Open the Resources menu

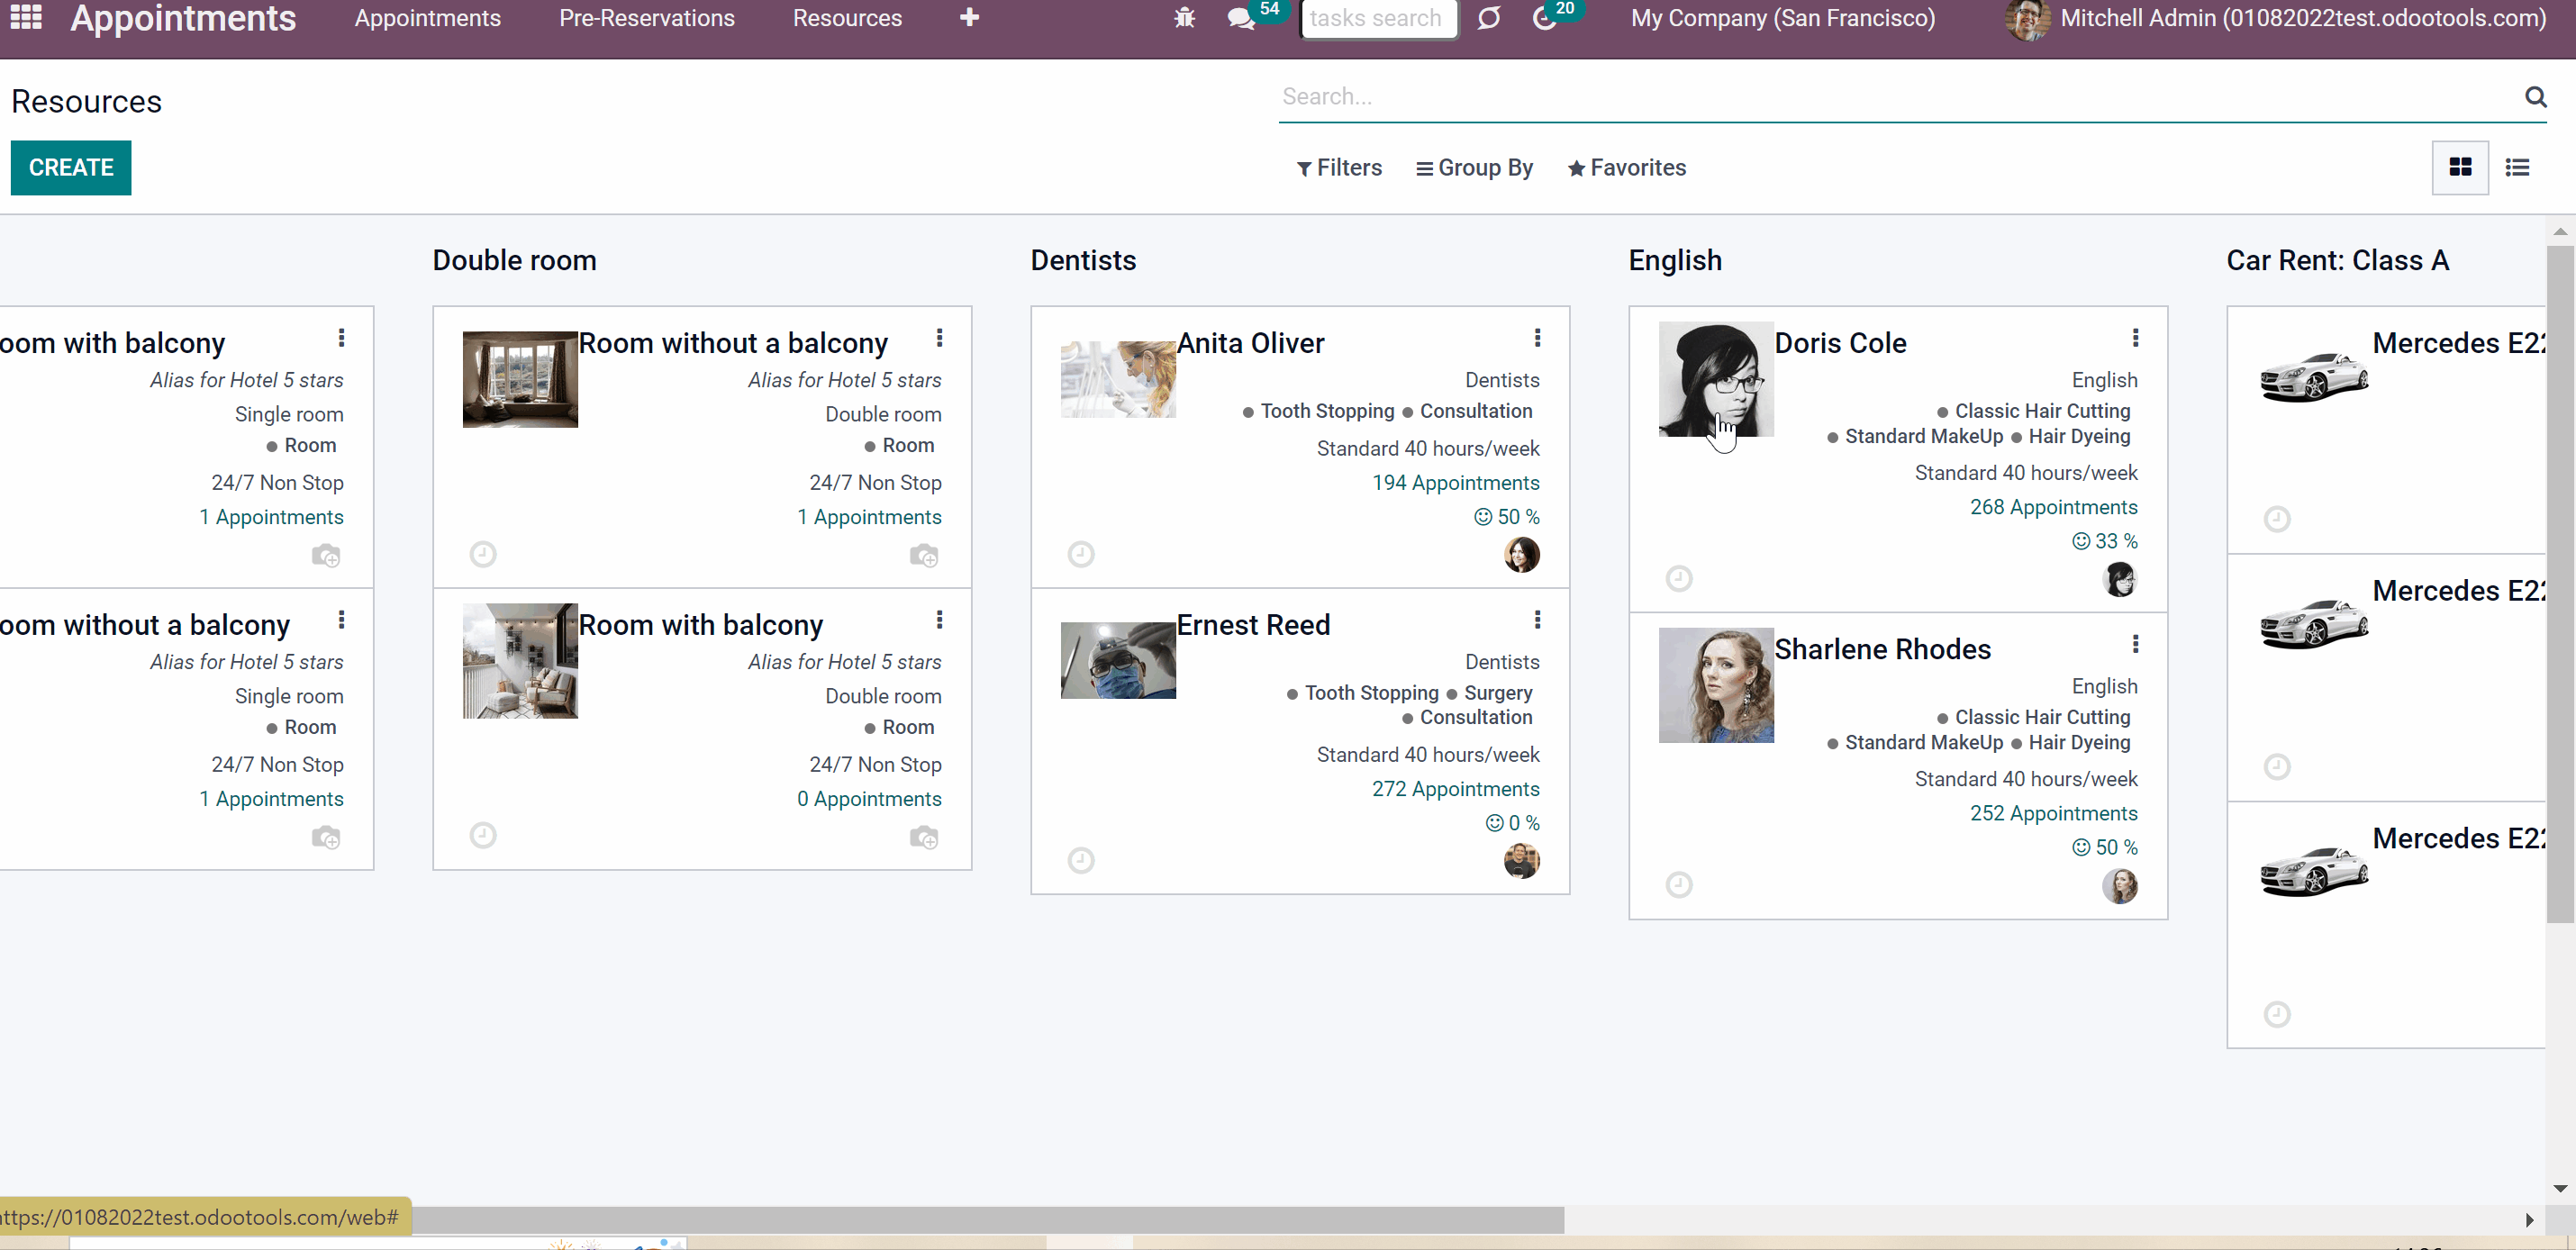(847, 18)
